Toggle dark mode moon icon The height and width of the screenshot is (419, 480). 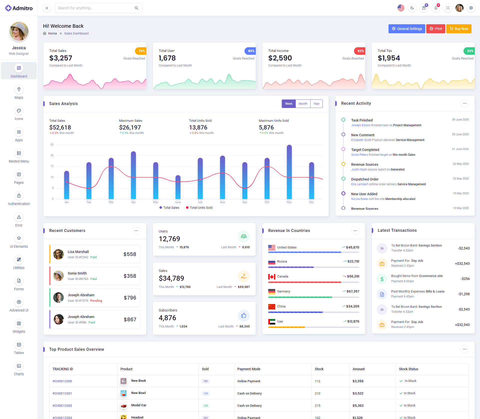coord(412,8)
